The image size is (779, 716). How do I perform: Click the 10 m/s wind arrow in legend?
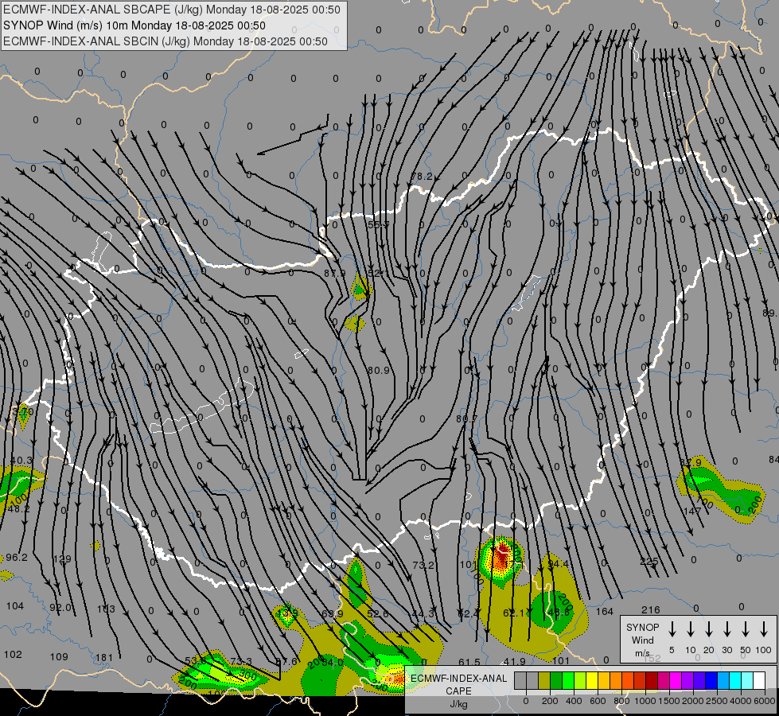tap(691, 629)
